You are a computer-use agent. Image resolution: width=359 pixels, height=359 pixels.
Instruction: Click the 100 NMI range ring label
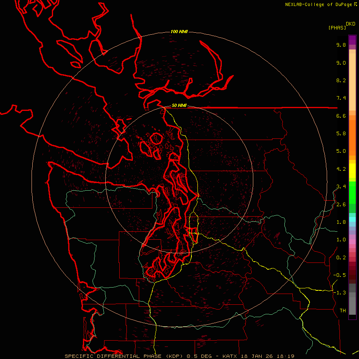179,32
